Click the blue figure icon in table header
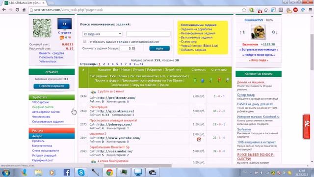This screenshot has height=177, width=314. point(203,80)
